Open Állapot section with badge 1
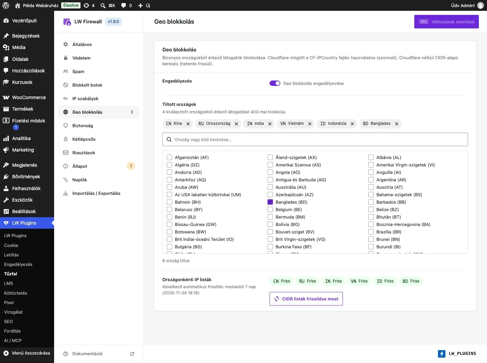The image size is (487, 363). (99, 166)
